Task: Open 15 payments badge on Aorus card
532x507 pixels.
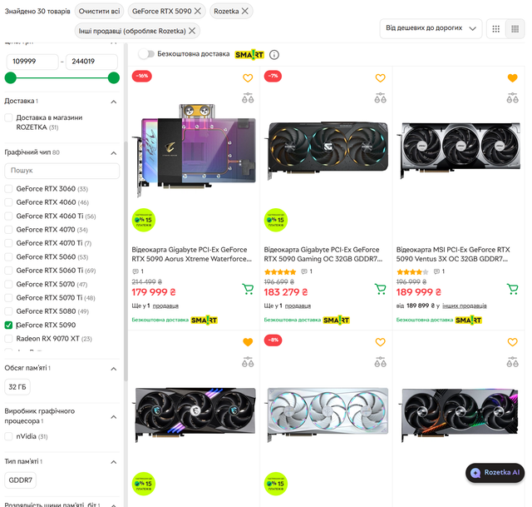Action: coord(144,220)
